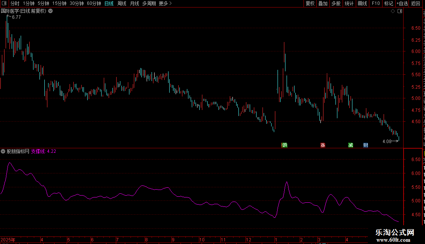Select the 5分钟 period tab
The height and width of the screenshot is (244, 425).
pyautogui.click(x=43, y=3)
